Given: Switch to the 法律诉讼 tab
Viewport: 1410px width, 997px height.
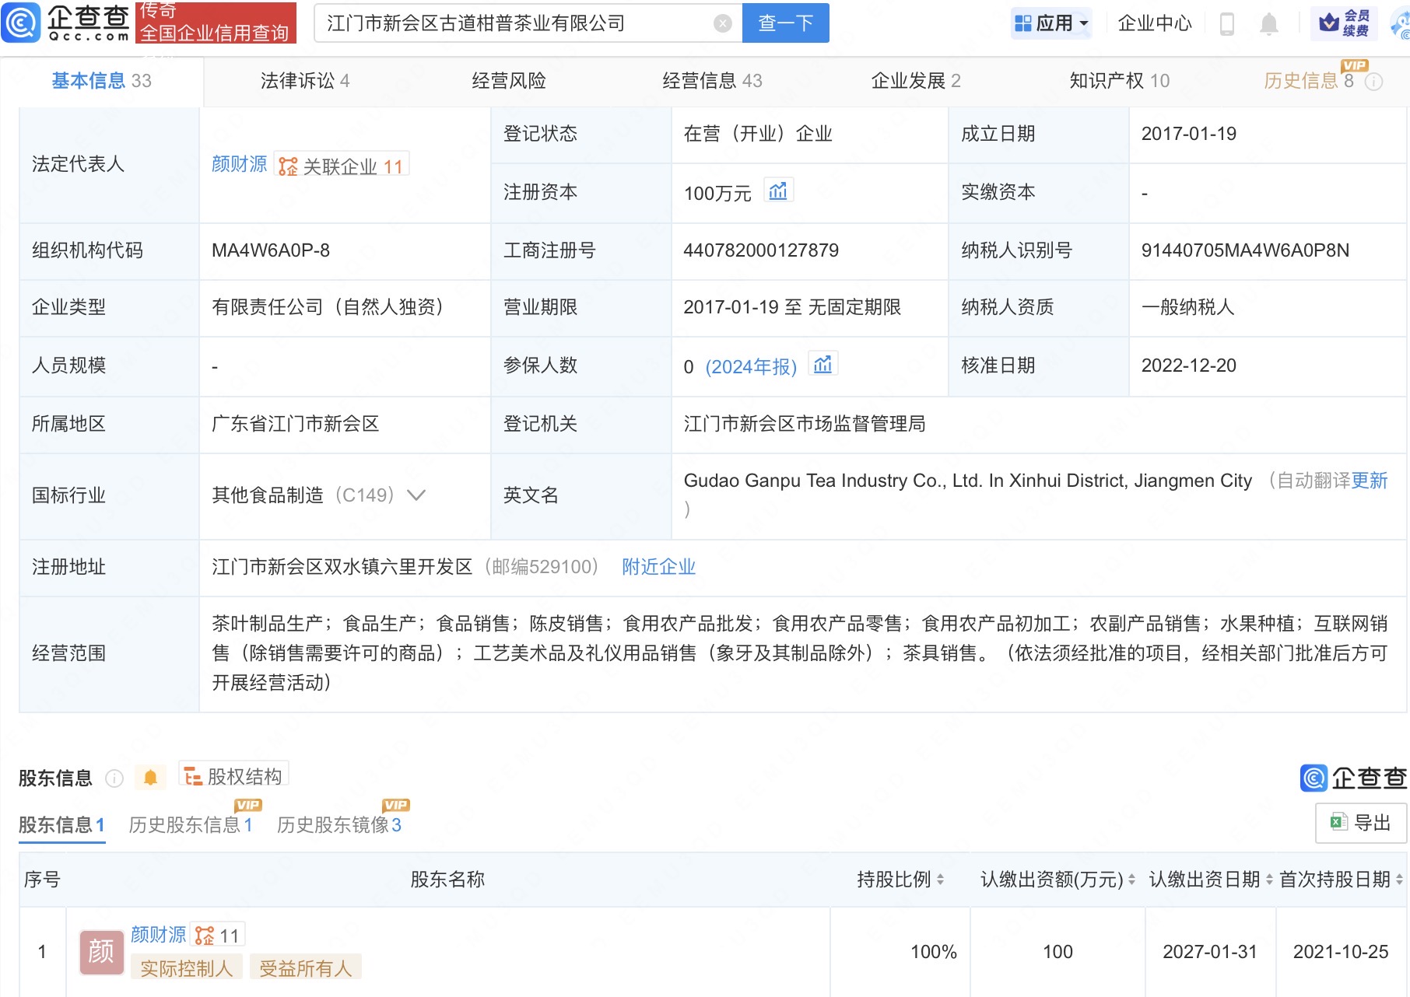Looking at the screenshot, I should (305, 80).
